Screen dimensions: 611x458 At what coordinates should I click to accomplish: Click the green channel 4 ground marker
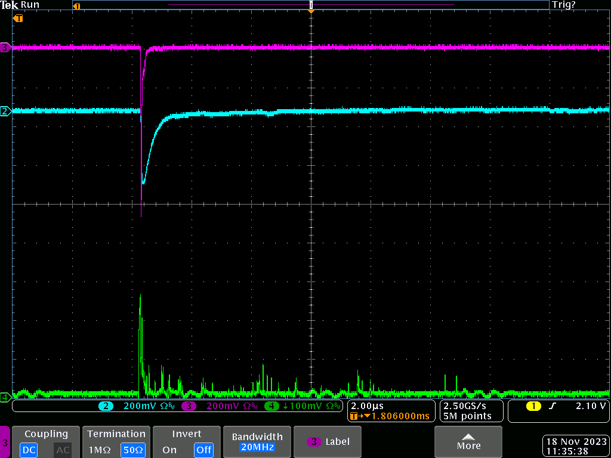5,397
